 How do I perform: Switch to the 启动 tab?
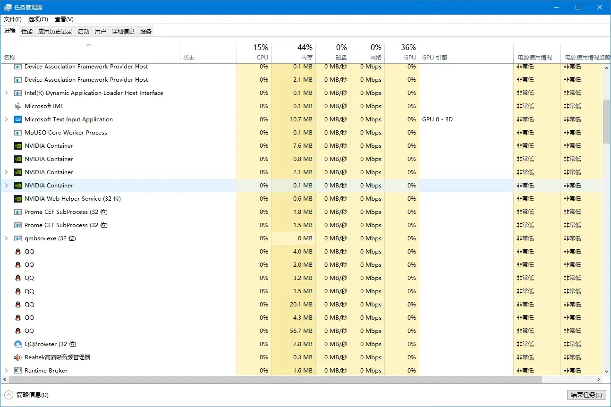(84, 32)
